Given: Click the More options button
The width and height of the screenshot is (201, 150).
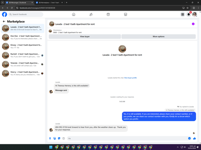Looking at the screenshot, I should 158,36.
